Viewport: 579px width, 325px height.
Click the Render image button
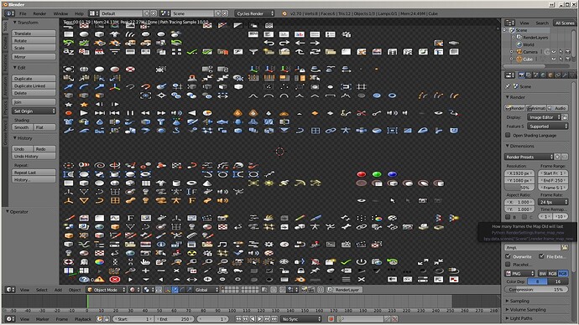click(x=514, y=108)
